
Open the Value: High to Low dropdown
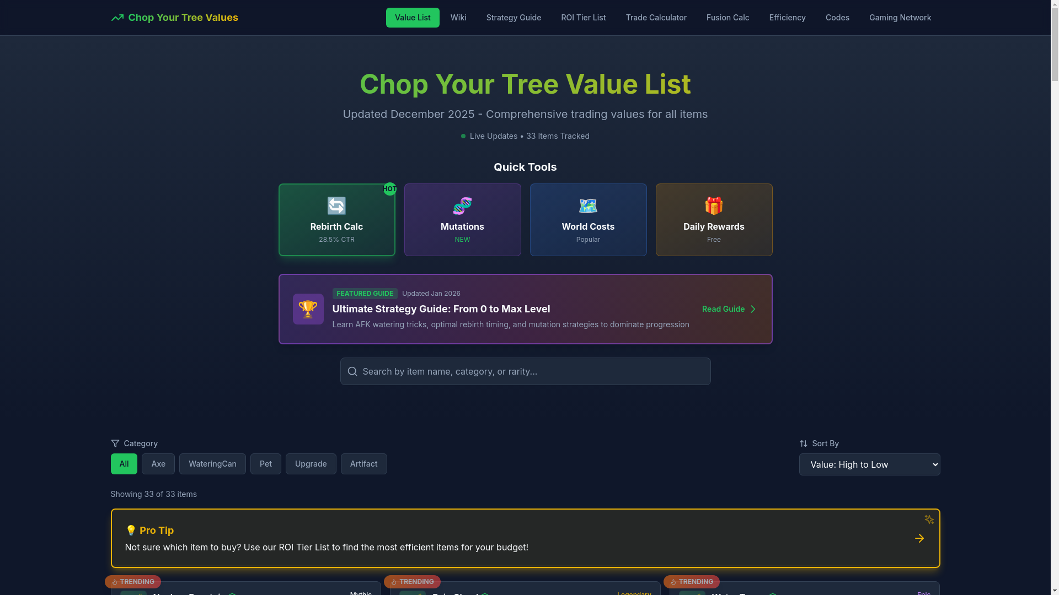tap(869, 464)
